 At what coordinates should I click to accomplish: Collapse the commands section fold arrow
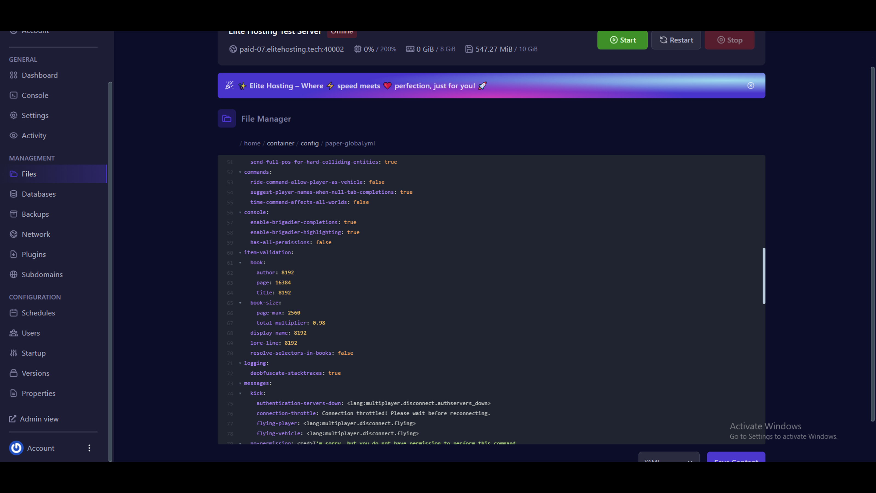pyautogui.click(x=240, y=172)
